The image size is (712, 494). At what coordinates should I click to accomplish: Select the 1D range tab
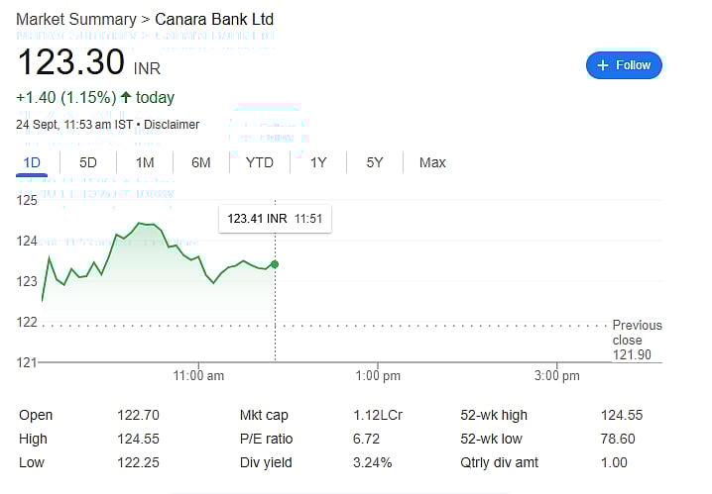click(x=32, y=162)
